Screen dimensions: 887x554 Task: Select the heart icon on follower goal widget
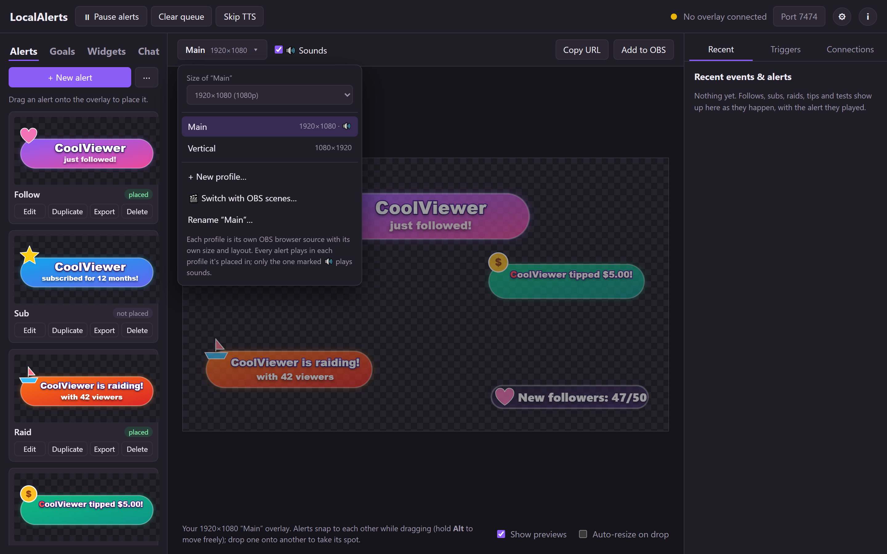[x=504, y=396]
